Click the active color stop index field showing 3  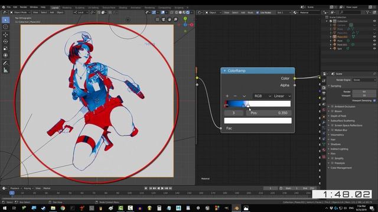233,112
